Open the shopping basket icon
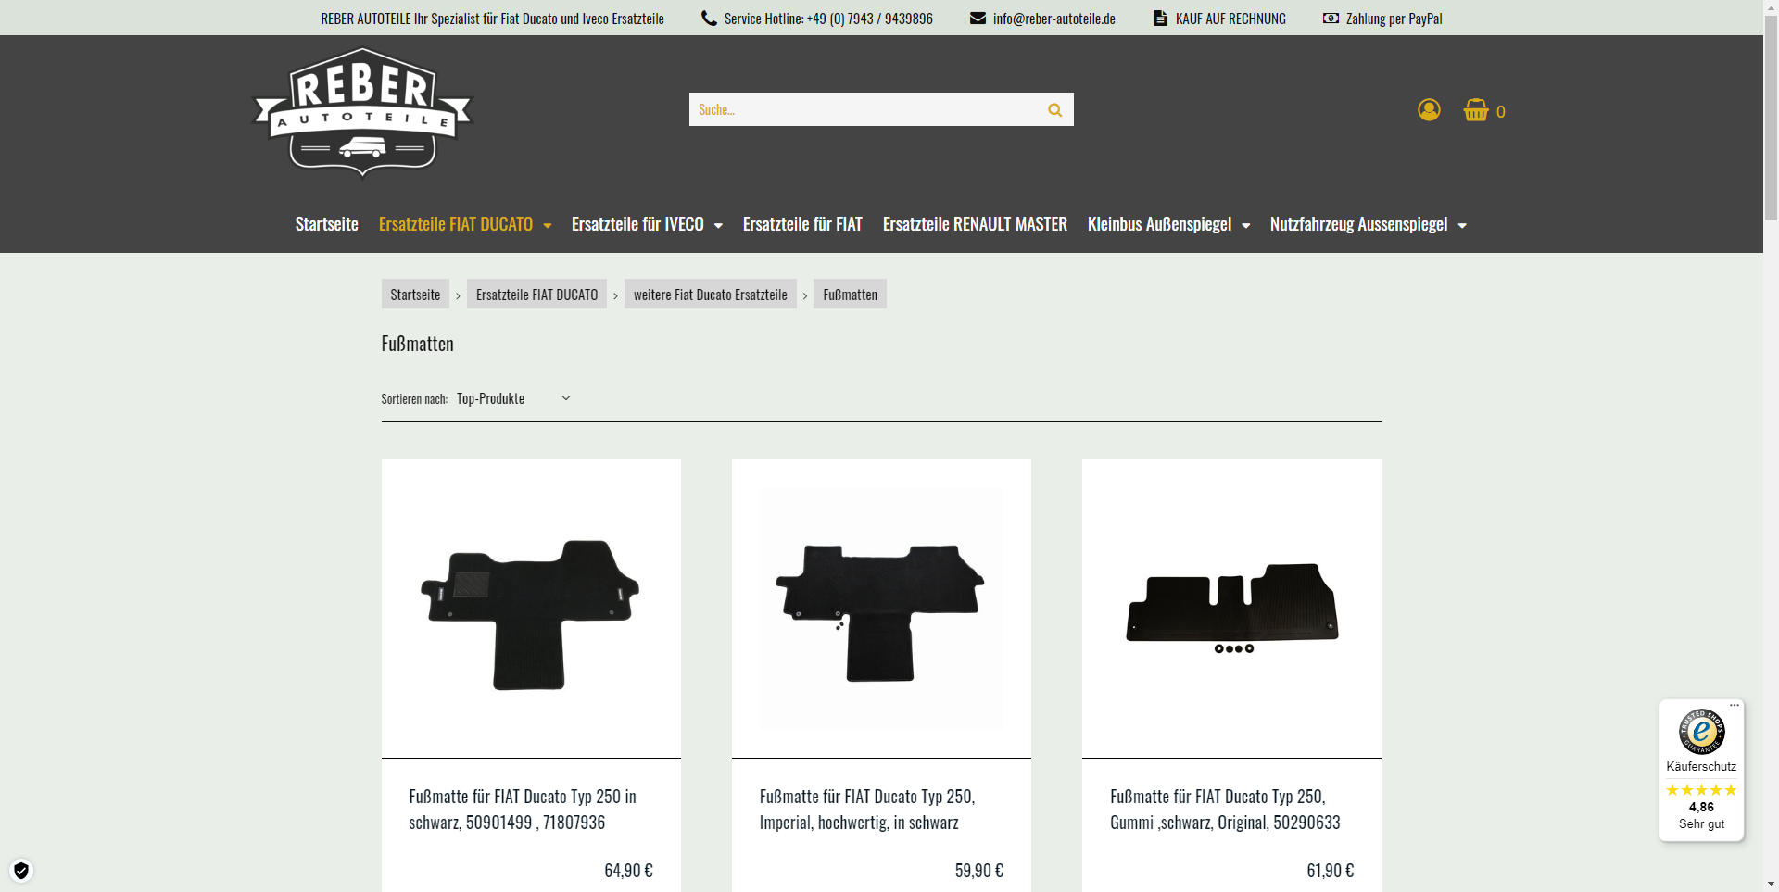The image size is (1779, 892). pyautogui.click(x=1476, y=110)
